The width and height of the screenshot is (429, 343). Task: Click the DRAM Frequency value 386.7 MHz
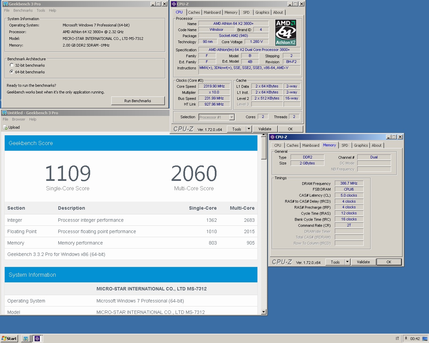pyautogui.click(x=349, y=183)
